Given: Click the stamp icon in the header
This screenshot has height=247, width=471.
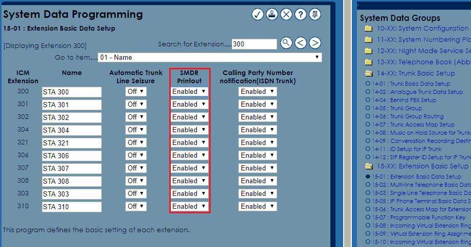Looking at the screenshot, I should coord(272,14).
